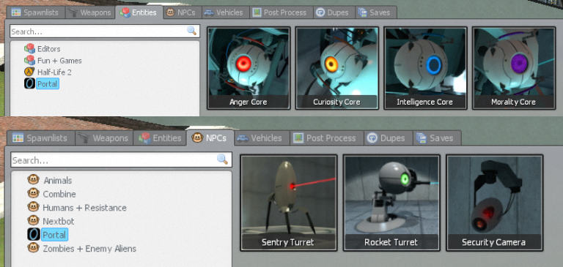The width and height of the screenshot is (563, 267).
Task: Switch to the Weapons tab in the upper panel
Action: [90, 12]
